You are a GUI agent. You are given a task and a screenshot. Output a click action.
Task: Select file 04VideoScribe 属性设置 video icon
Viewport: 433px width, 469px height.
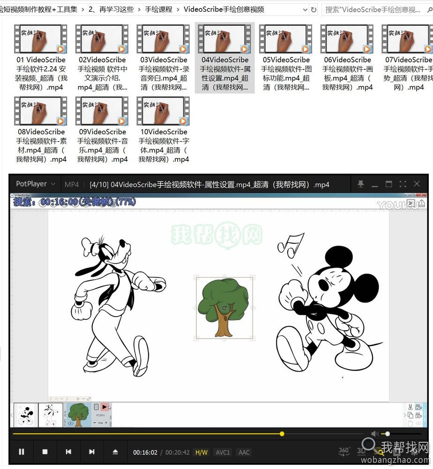[x=225, y=39]
